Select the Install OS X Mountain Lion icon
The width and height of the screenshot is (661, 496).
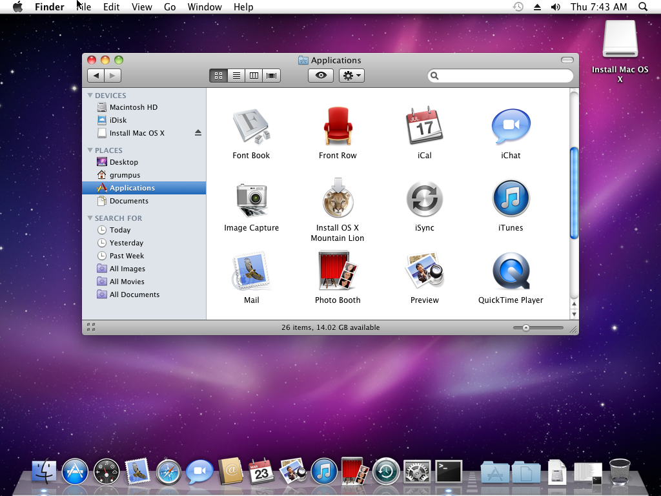click(x=338, y=199)
